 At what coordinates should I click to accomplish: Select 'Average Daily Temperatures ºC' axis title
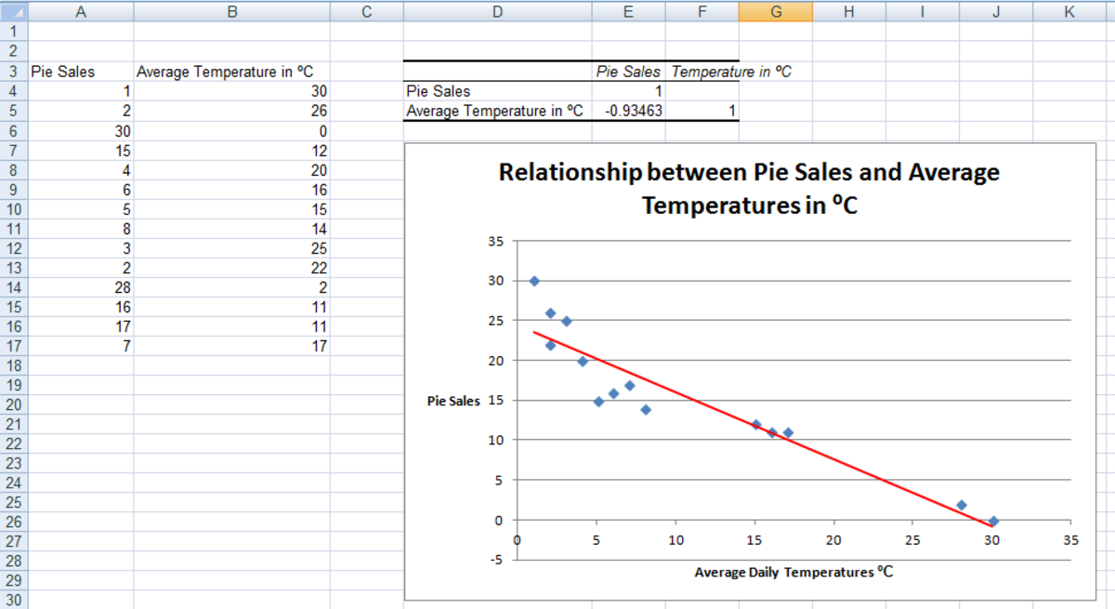794,572
